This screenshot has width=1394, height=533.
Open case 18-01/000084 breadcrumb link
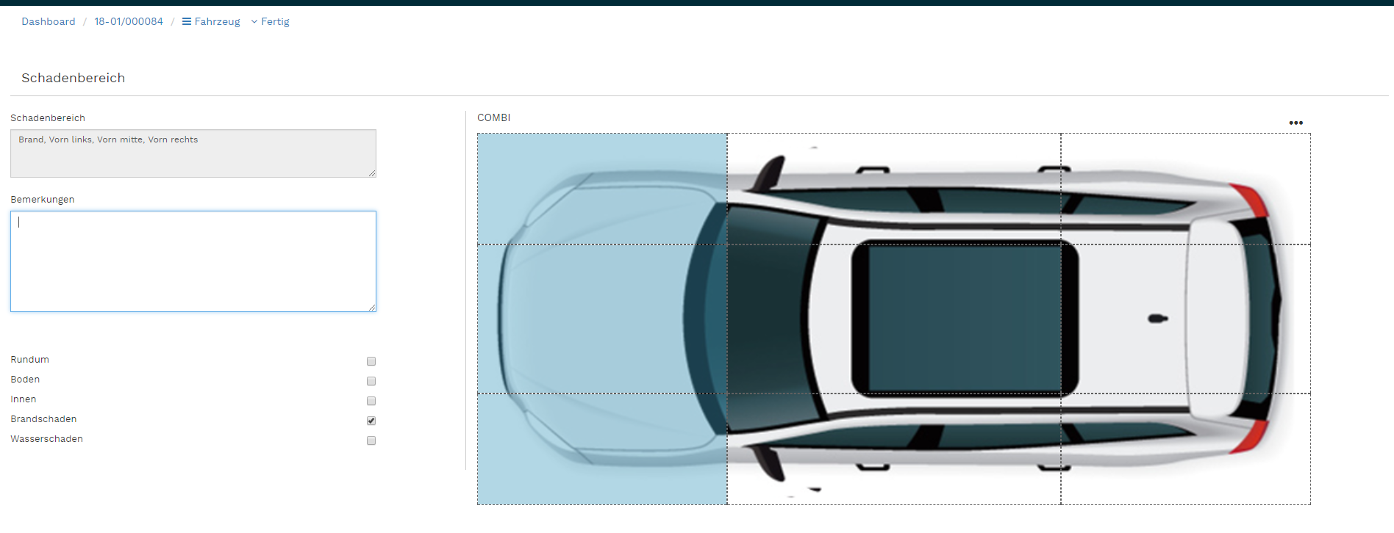pyautogui.click(x=129, y=22)
